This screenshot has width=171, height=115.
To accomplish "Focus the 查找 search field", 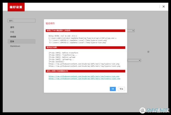I will pyautogui.click(x=21, y=21).
